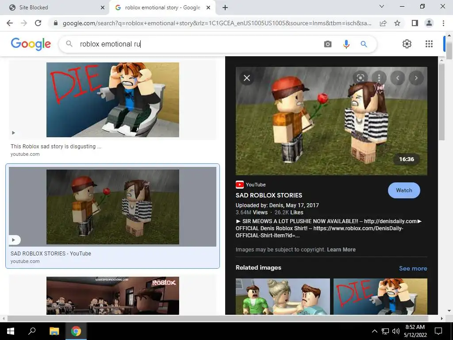This screenshot has height=340, width=453.
Task: Show previous image in preview panel
Action: [x=398, y=78]
